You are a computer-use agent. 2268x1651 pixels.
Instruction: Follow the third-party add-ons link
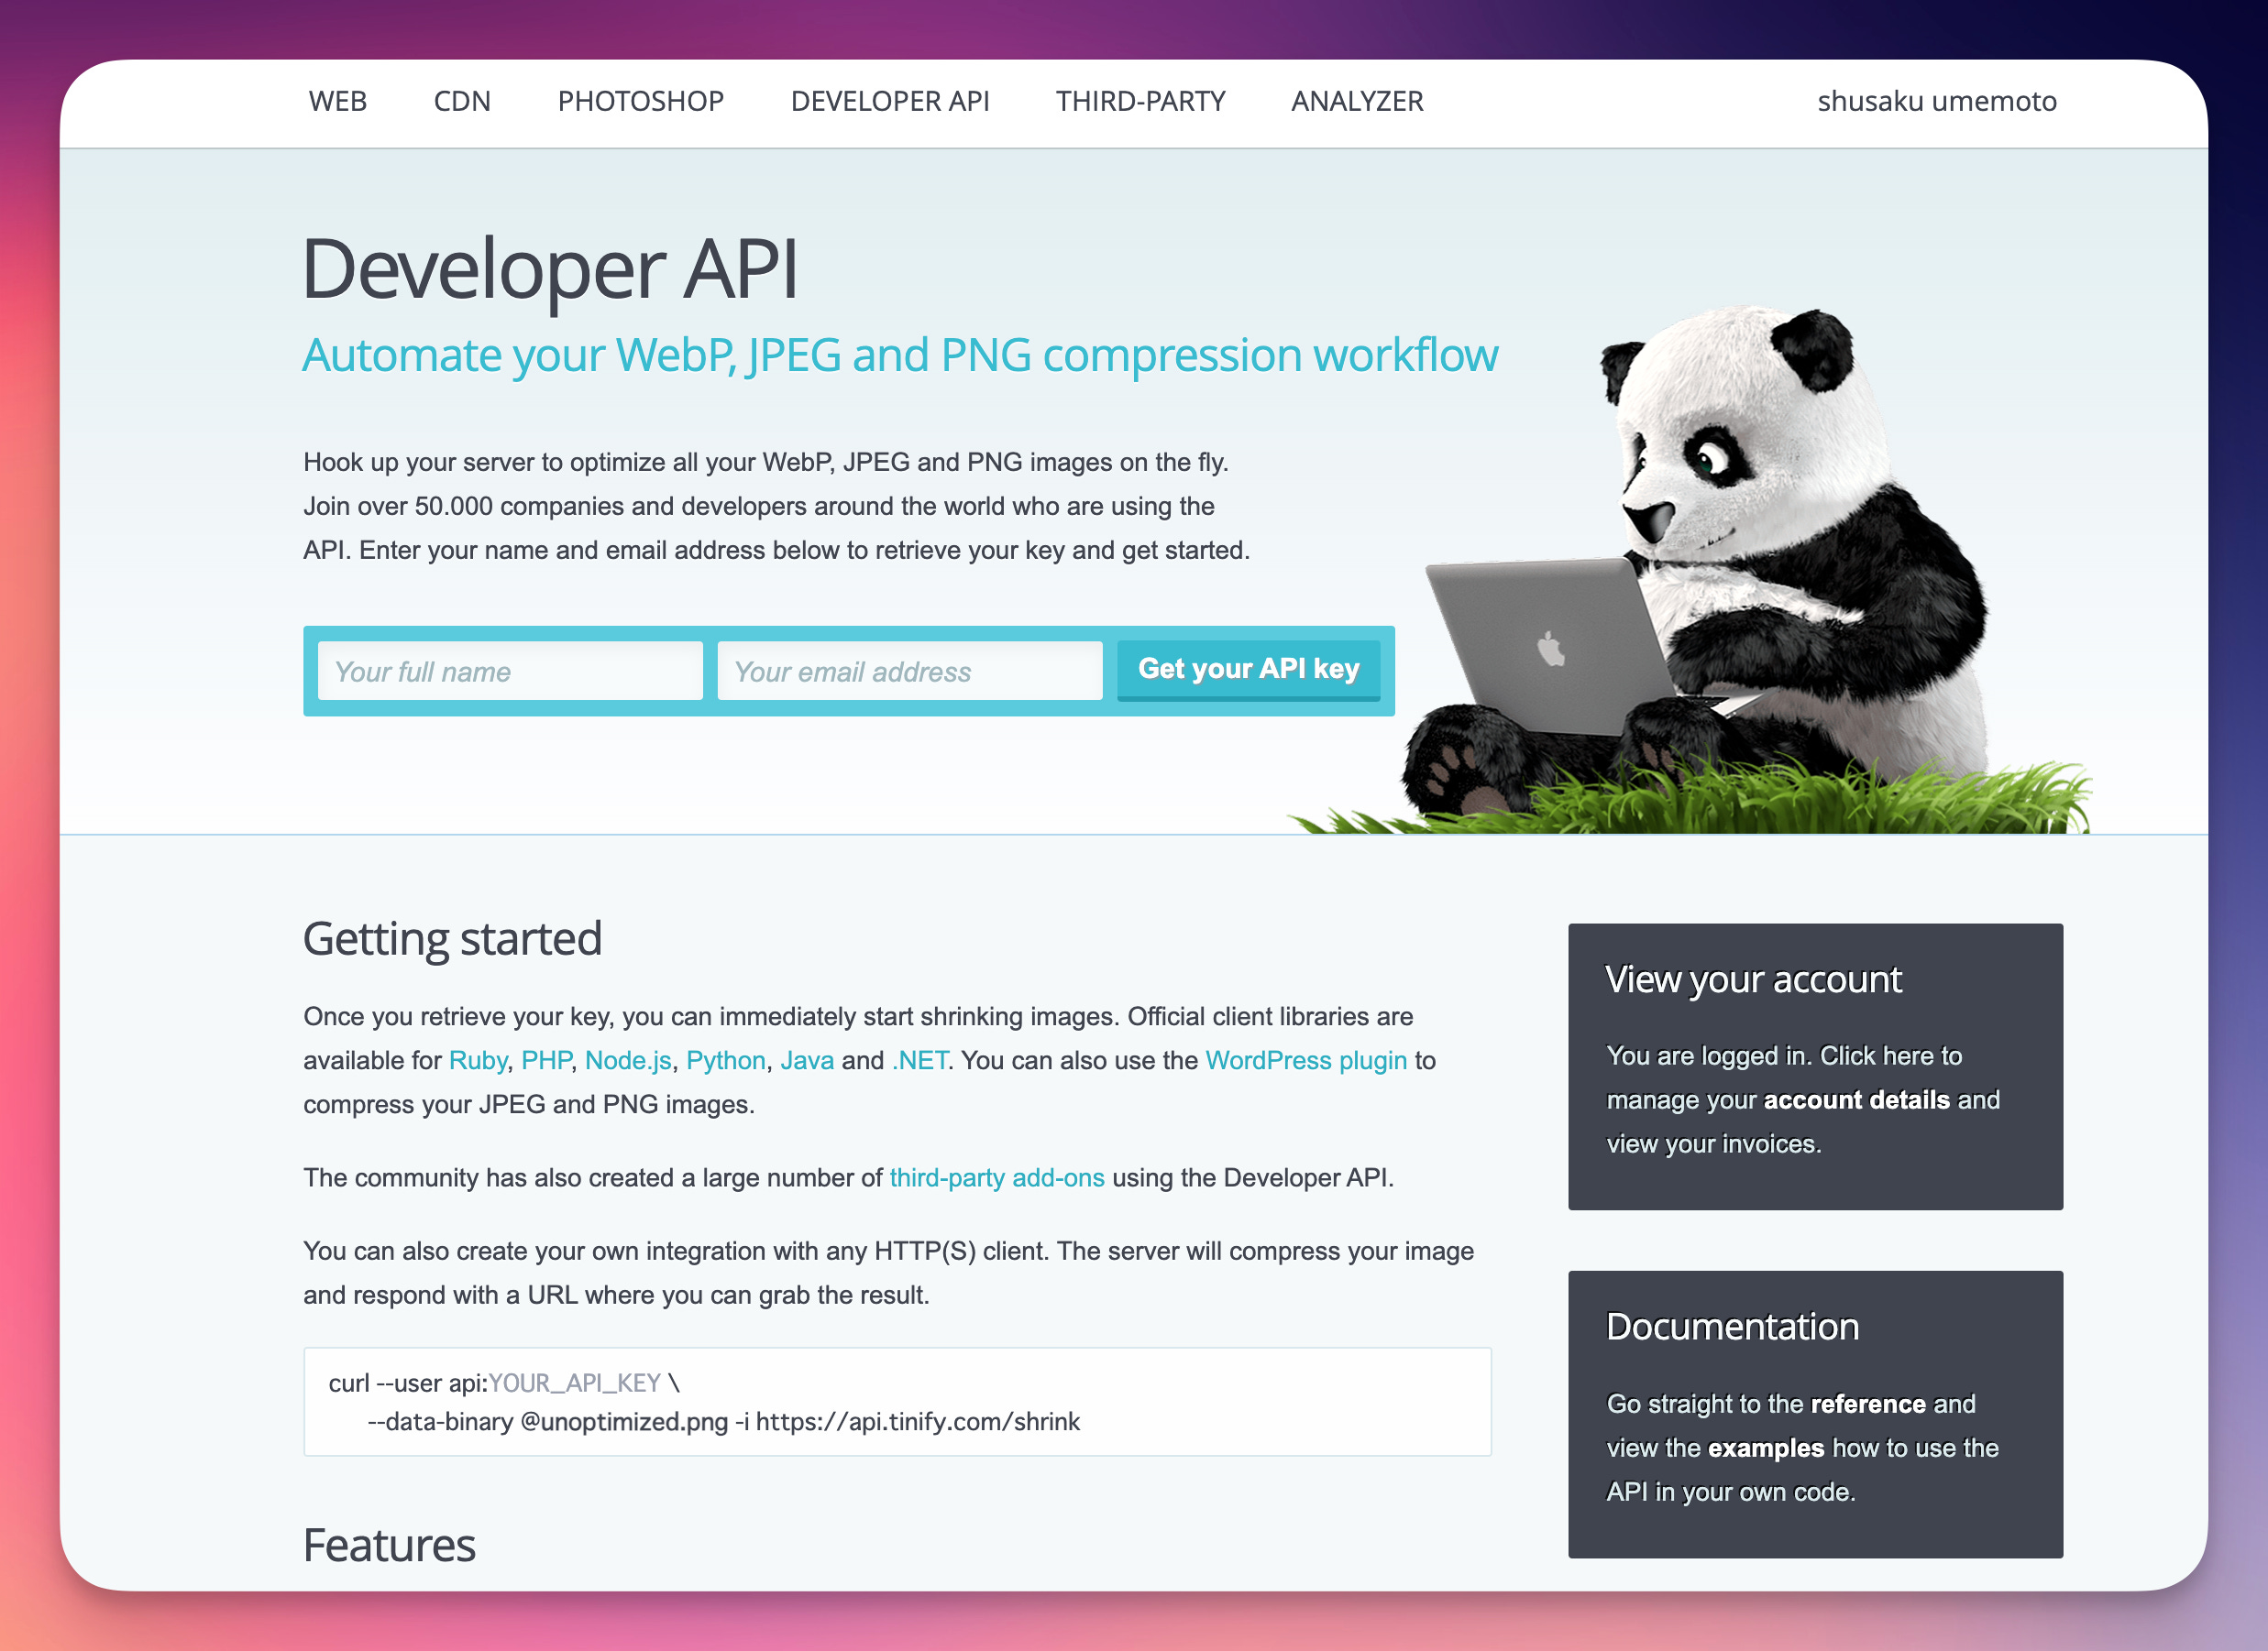tap(997, 1177)
